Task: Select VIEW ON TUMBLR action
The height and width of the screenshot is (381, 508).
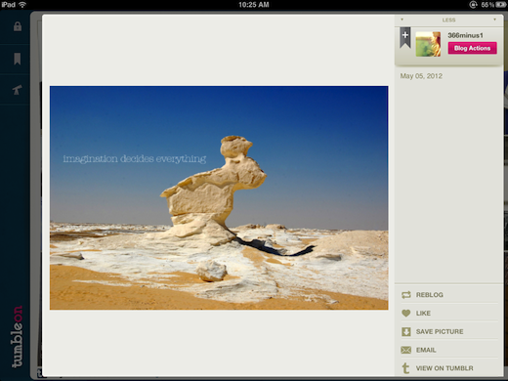Action: click(444, 368)
